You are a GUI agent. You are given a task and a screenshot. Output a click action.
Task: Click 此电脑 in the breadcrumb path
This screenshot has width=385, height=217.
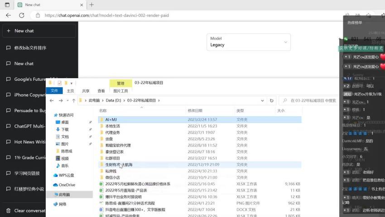pos(94,100)
